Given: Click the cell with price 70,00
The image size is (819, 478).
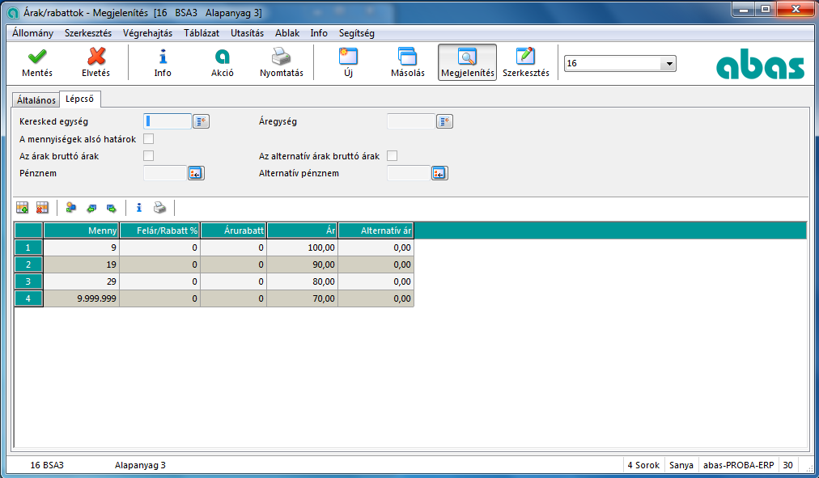Looking at the screenshot, I should click(303, 298).
